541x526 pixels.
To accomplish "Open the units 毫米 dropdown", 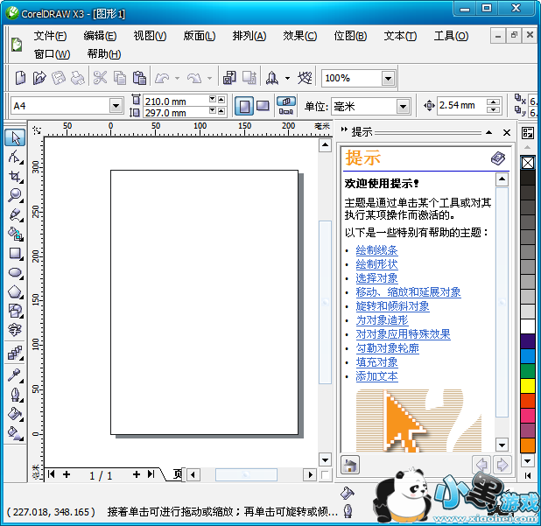I will pos(402,107).
